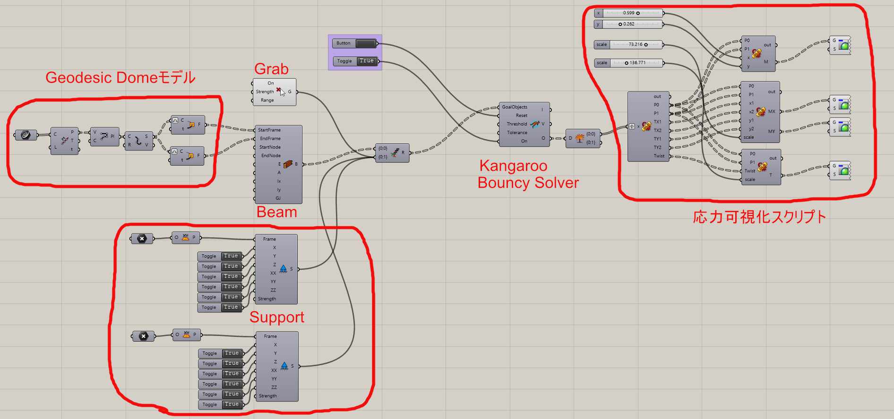This screenshot has width=894, height=419.
Task: Click the GoalObjects input on the solver
Action: (515, 107)
